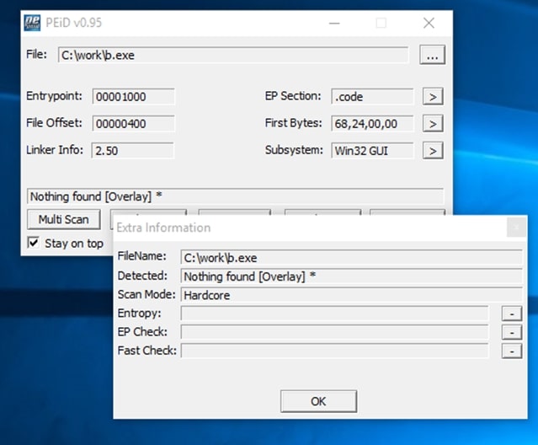Select the Entrypoint field 00001000
Screen dimensions: 538x445
[x=133, y=96]
